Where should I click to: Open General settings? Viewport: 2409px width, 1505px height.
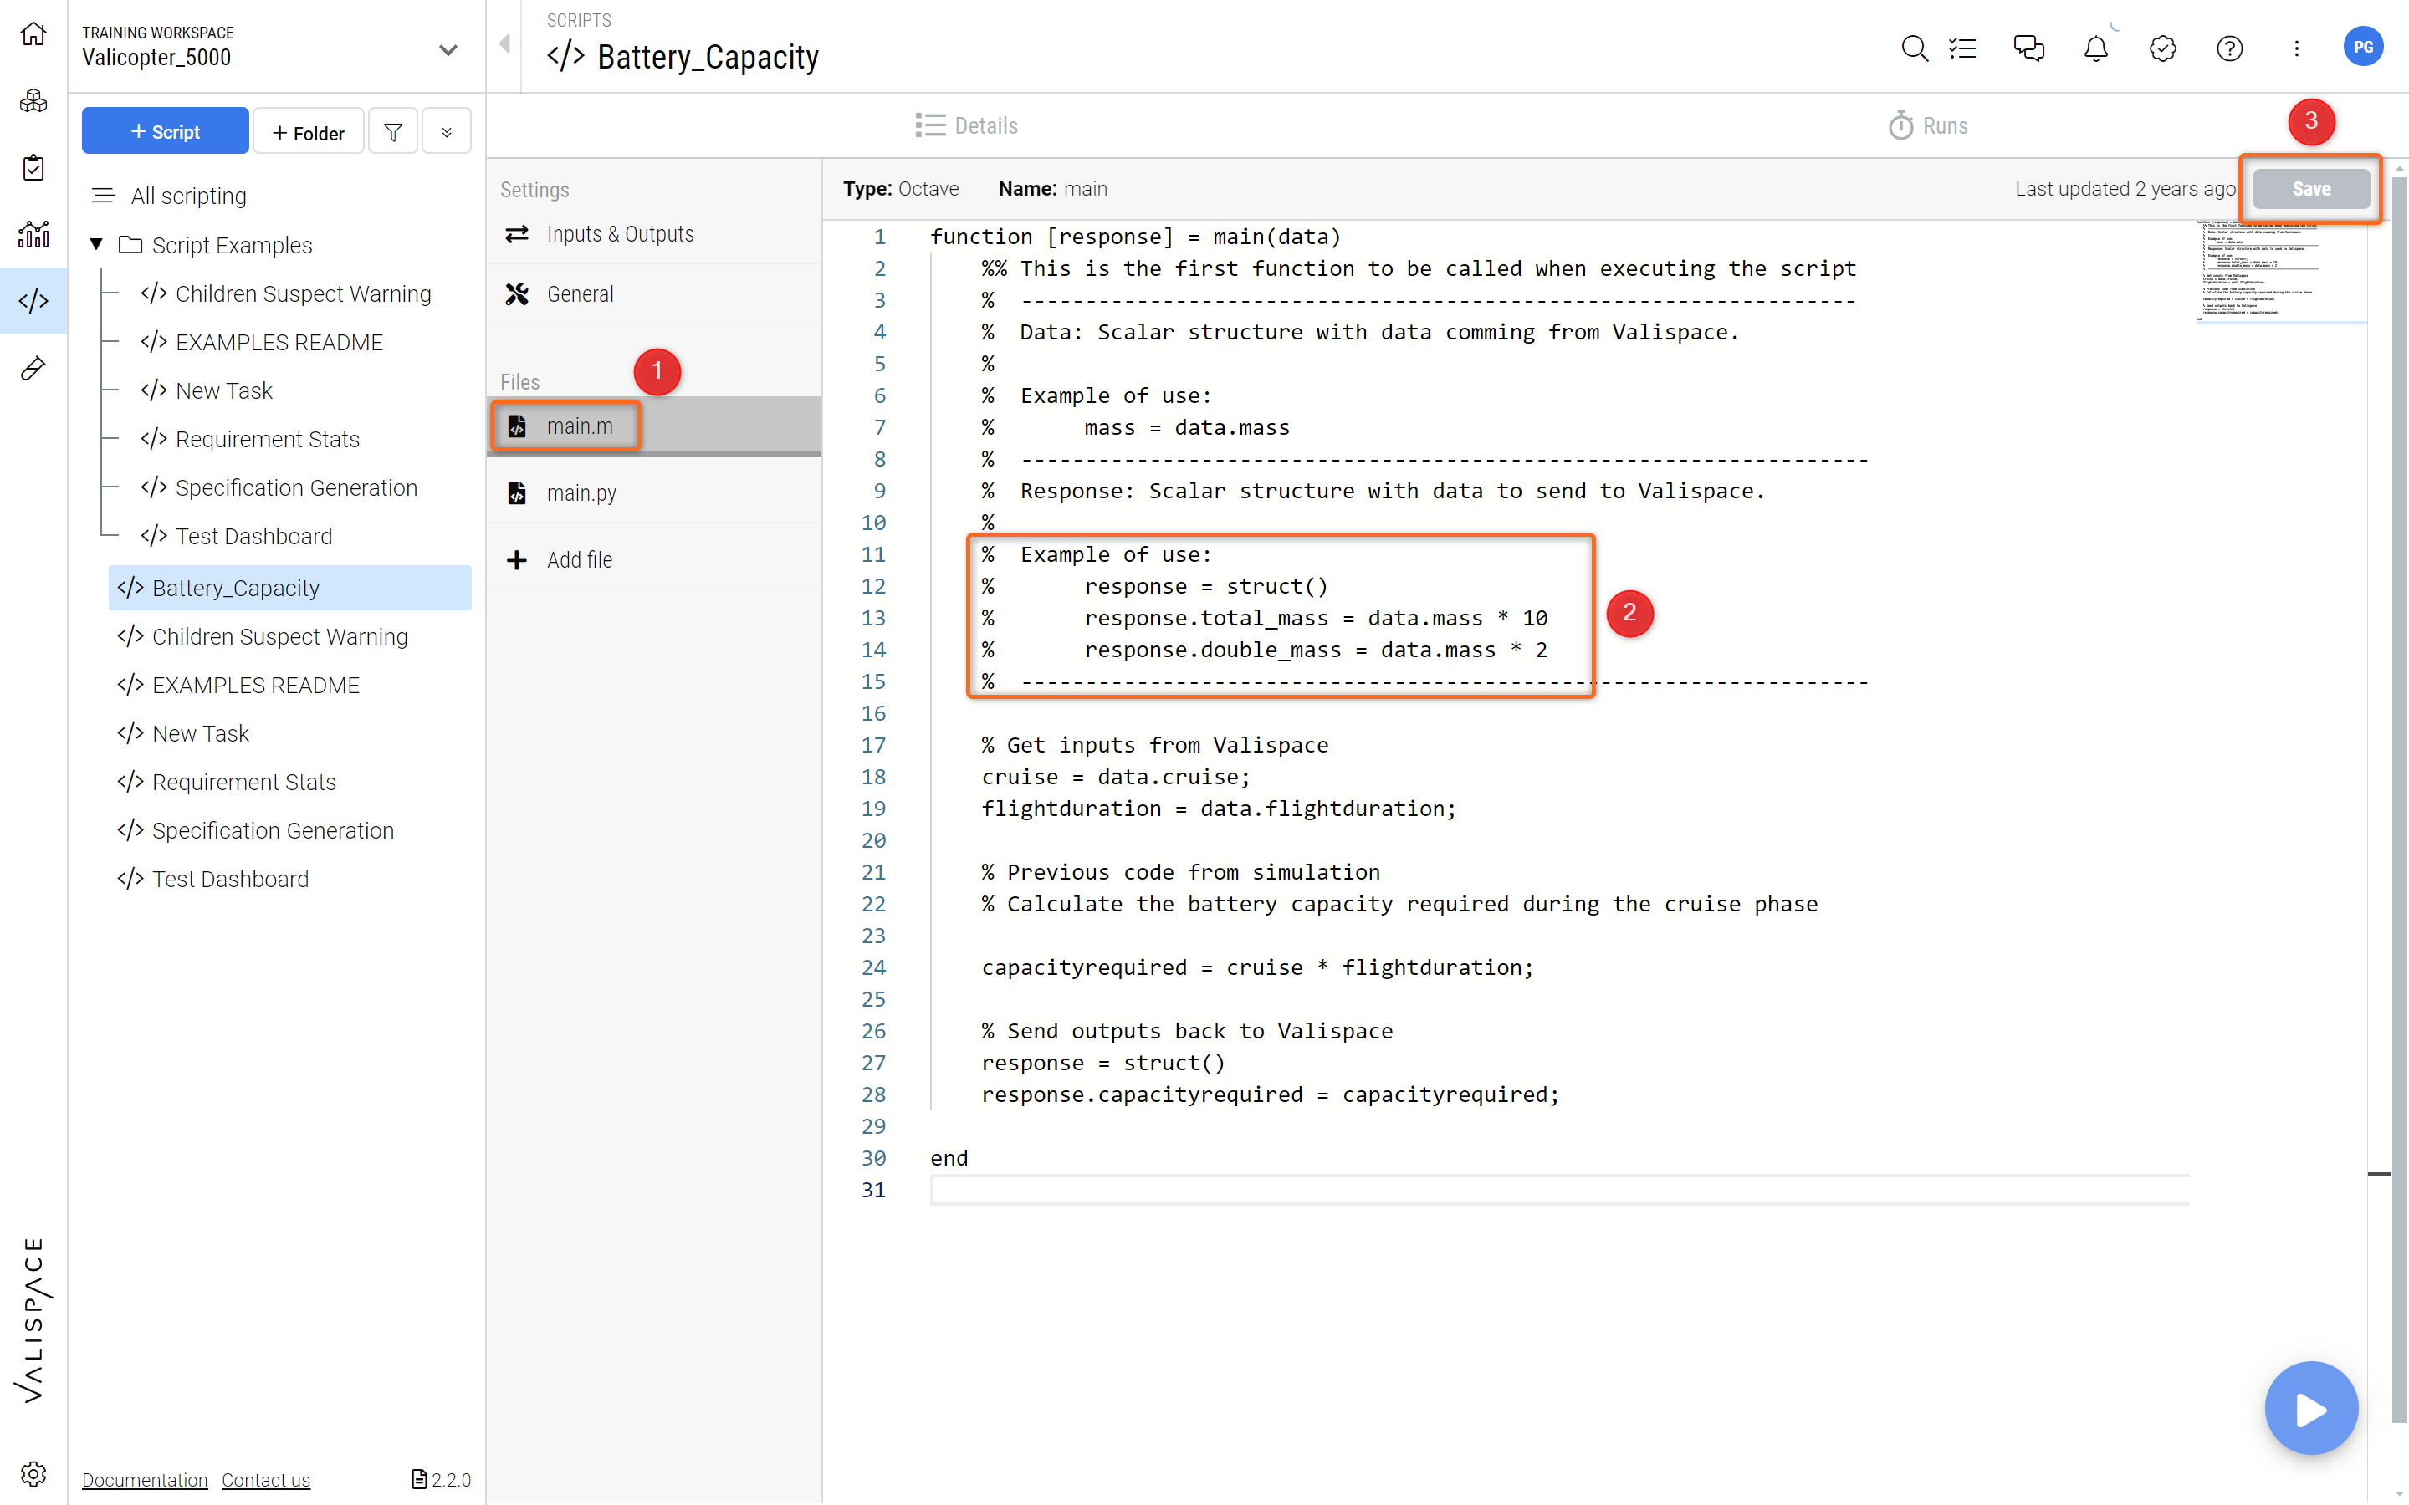tap(654, 293)
